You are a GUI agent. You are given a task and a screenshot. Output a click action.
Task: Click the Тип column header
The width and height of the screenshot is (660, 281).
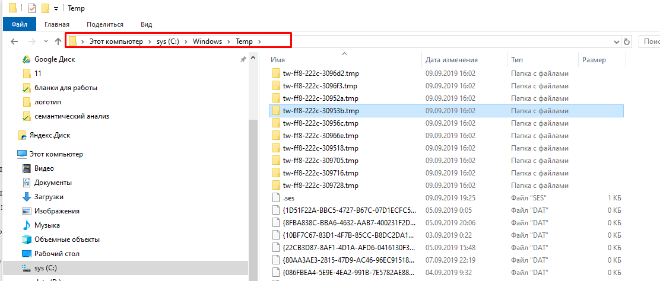516,60
